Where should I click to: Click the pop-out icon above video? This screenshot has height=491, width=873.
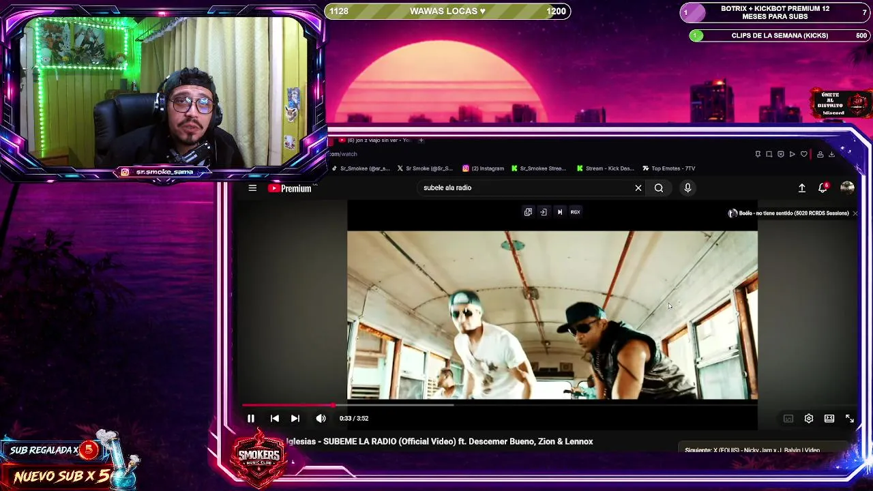pos(528,212)
